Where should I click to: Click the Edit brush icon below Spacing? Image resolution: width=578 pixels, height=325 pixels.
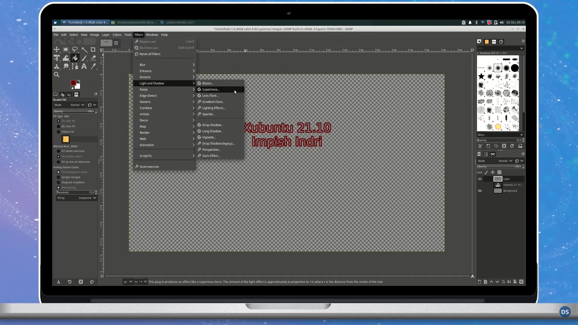click(x=480, y=146)
